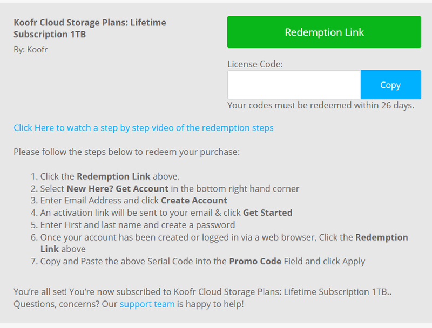The width and height of the screenshot is (432, 328).
Task: Open the support team link
Action: (x=147, y=304)
